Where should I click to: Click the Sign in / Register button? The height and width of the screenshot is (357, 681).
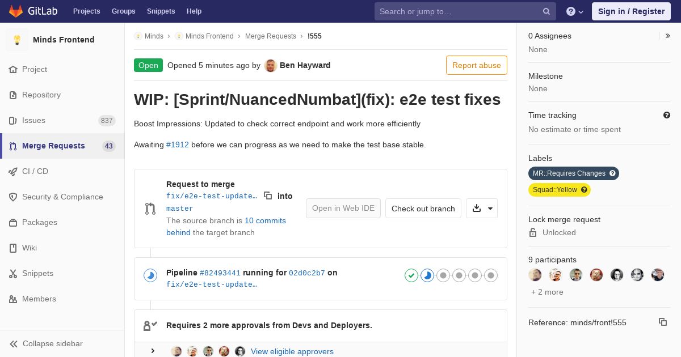tap(631, 11)
